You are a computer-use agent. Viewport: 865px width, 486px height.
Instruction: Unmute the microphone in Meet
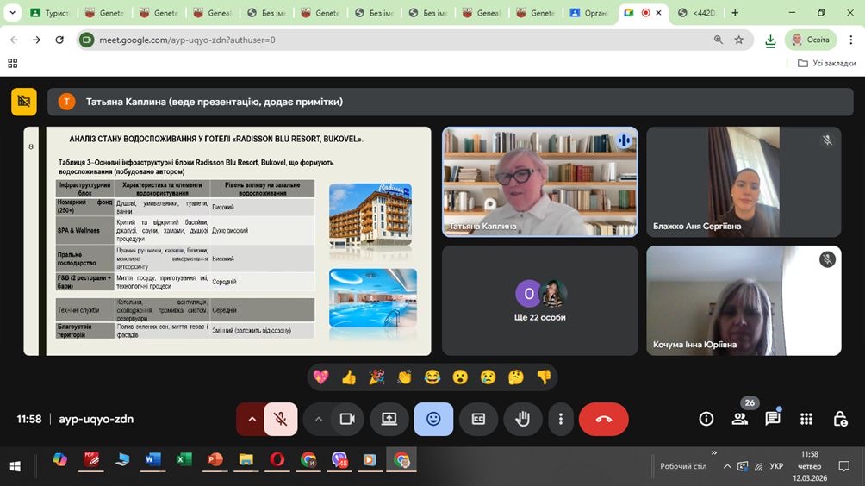tap(281, 419)
